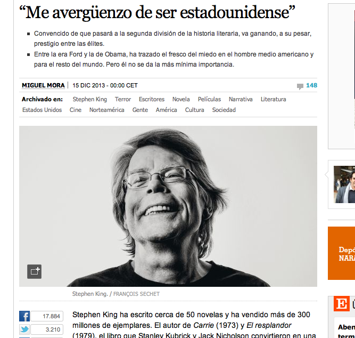355x338 pixels.
Task: Open the Escritores tag
Action: click(x=152, y=99)
